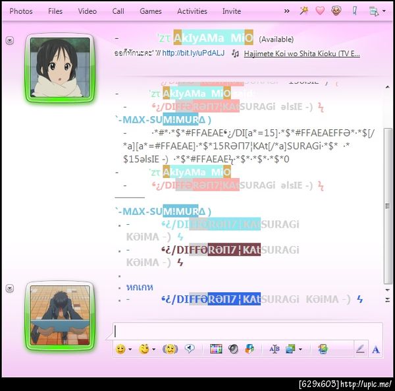Open the Photos menu item
This screenshot has height=391, width=395.
coord(21,11)
